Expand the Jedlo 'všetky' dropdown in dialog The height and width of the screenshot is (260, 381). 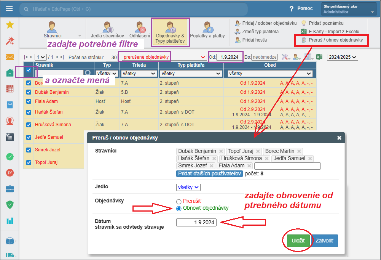point(188,187)
